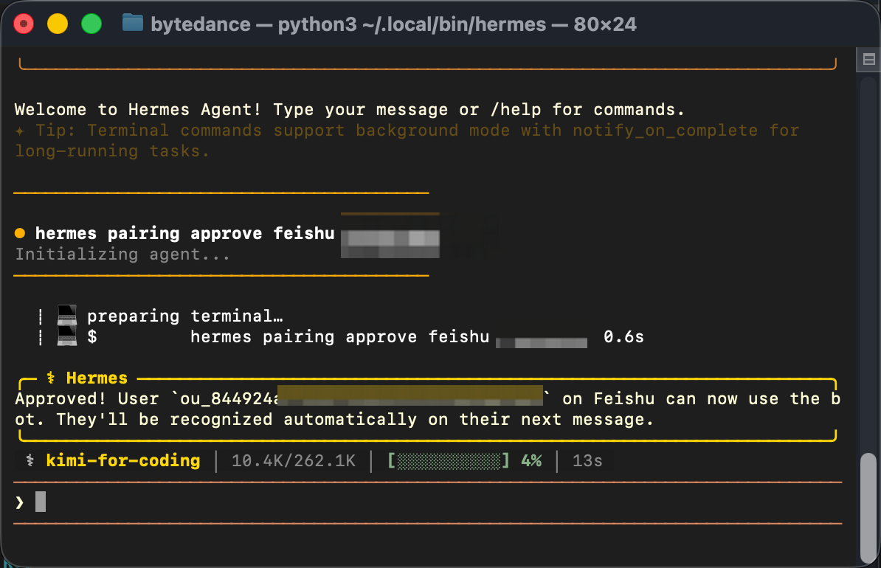The width and height of the screenshot is (881, 568).
Task: Minimize the terminal window with the yellow button
Action: point(58,24)
